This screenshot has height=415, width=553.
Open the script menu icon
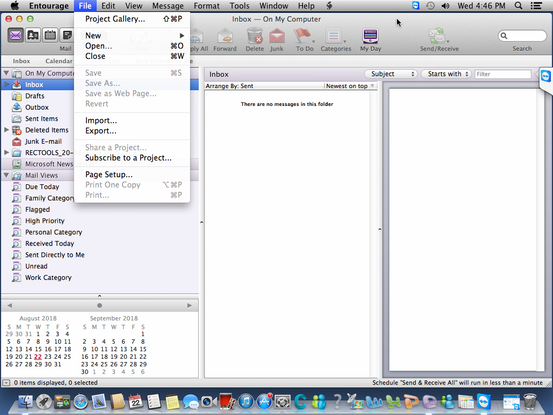pyautogui.click(x=329, y=5)
